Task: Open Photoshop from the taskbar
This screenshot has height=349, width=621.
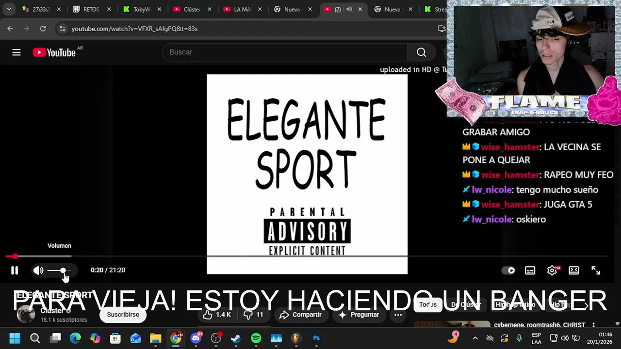Action: click(316, 338)
